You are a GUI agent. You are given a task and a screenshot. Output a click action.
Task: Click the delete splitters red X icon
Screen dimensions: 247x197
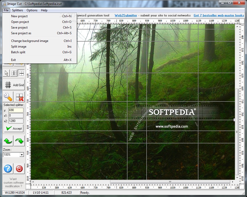point(20,97)
